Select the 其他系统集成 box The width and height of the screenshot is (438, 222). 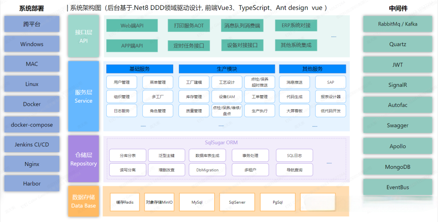pyautogui.click(x=296, y=45)
